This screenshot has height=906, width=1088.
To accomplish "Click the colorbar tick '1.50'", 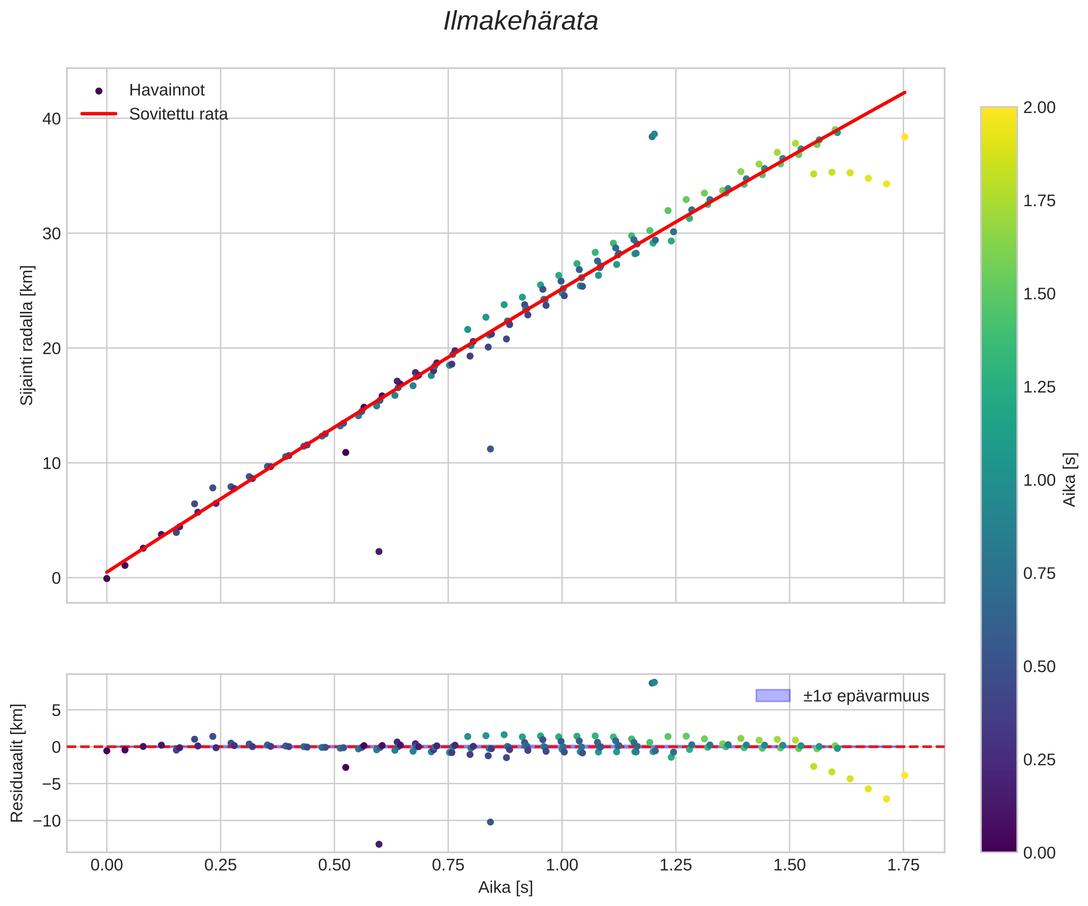I will [x=1039, y=294].
